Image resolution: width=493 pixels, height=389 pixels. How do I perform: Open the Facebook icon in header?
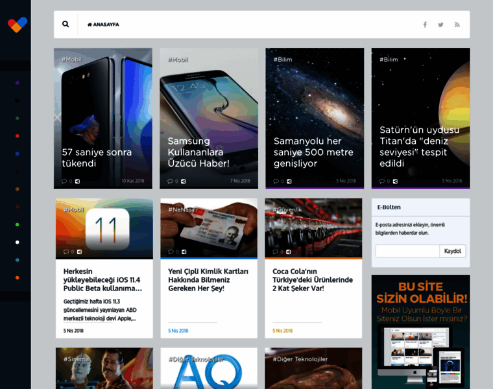point(425,25)
